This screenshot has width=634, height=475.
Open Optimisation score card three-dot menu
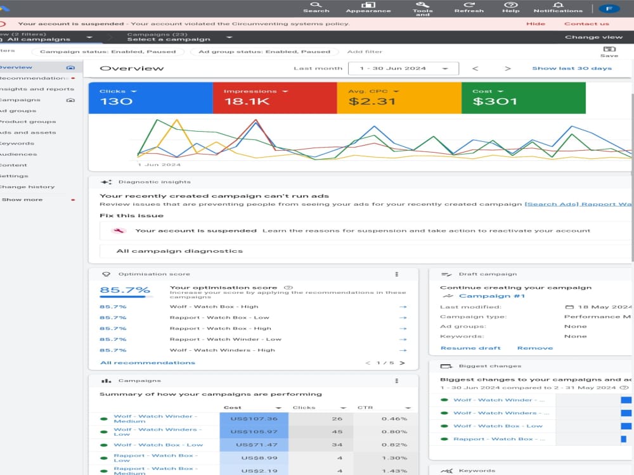[397, 274]
